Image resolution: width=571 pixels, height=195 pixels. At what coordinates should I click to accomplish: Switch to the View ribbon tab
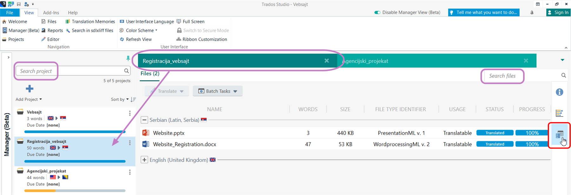(29, 12)
